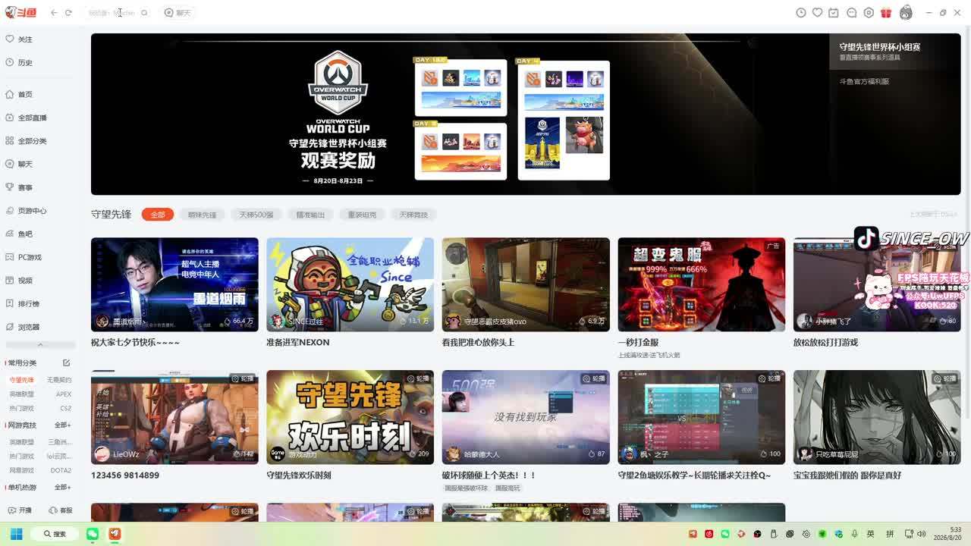
Task: Click stream title 看我把准心放你头上
Action: 479,343
